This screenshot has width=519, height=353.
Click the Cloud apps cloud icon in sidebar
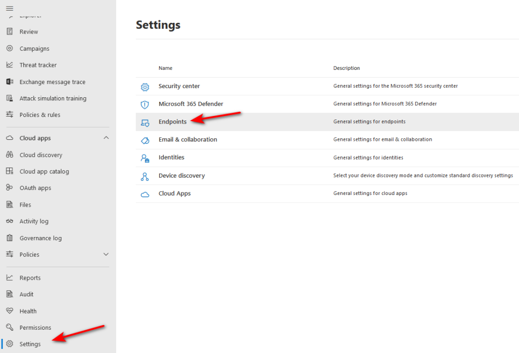[x=10, y=138]
